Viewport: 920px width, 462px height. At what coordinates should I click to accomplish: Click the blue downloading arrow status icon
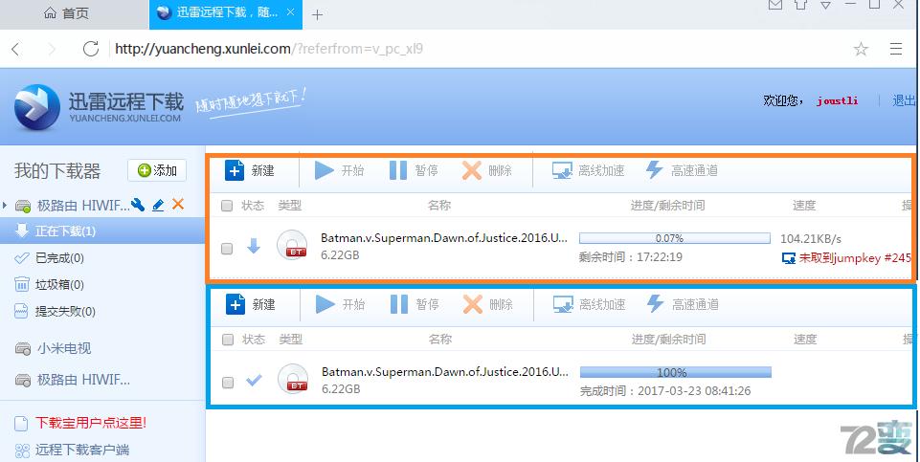(254, 246)
